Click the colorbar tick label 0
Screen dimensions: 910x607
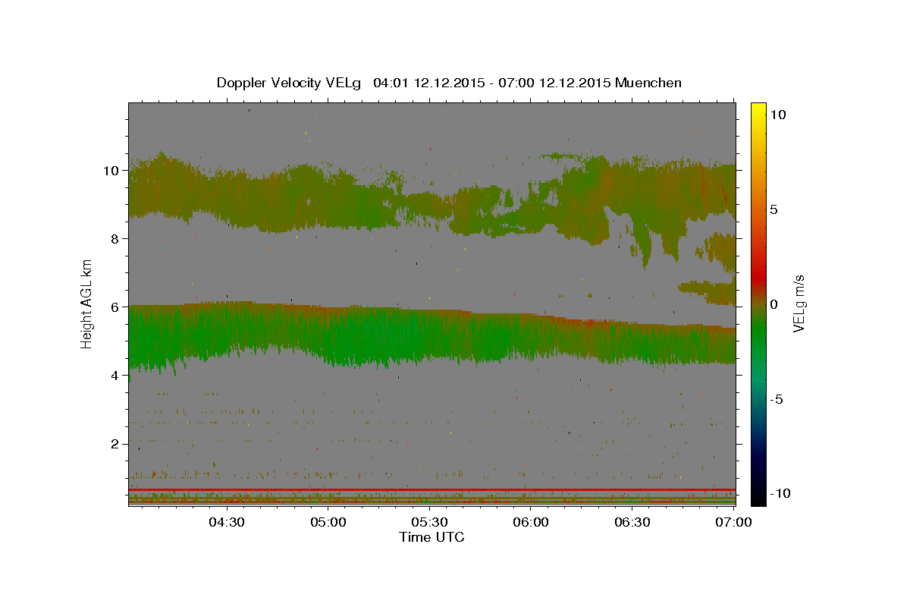pos(773,304)
